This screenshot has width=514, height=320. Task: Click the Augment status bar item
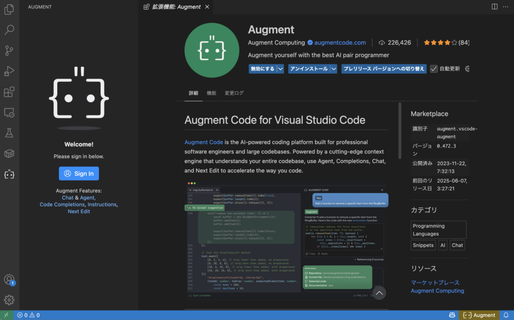pos(479,314)
